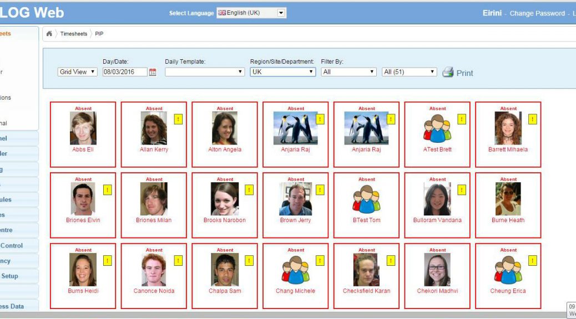Select the PIP breadcrumb item
576x319 pixels.
click(99, 34)
